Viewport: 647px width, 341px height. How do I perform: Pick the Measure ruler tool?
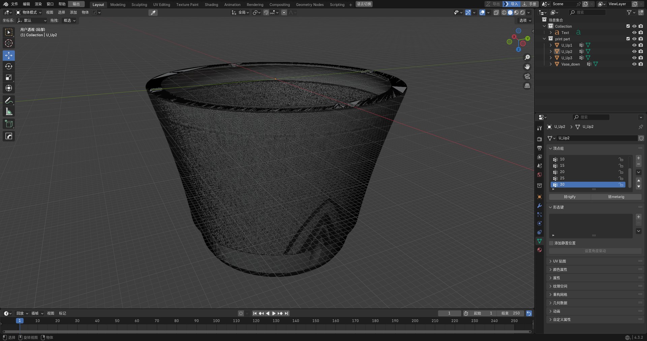click(9, 111)
